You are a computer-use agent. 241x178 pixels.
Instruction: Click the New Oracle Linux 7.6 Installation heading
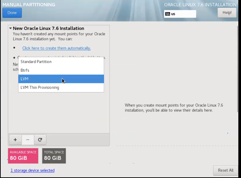pos(48,28)
